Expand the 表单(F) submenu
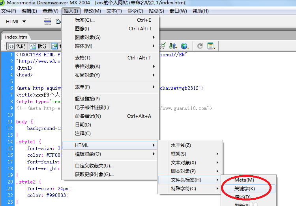 (111, 87)
